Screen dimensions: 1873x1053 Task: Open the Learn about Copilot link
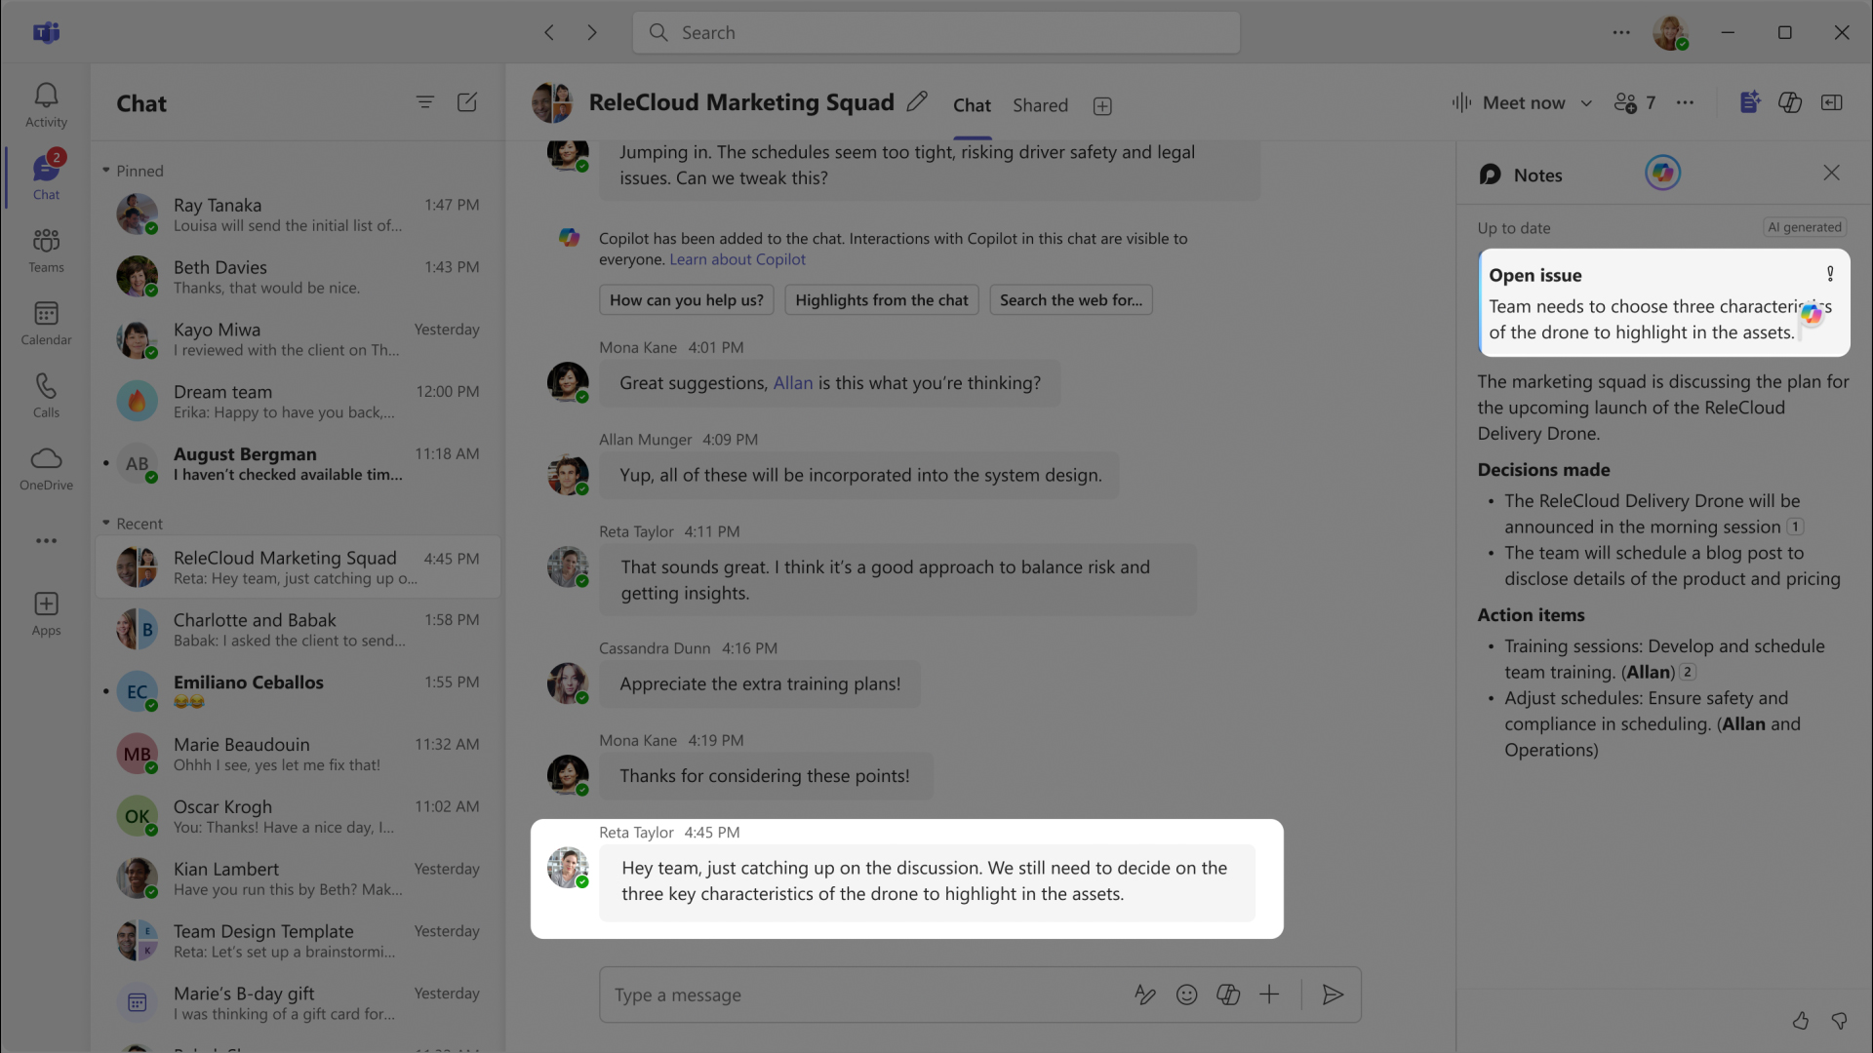click(x=737, y=259)
